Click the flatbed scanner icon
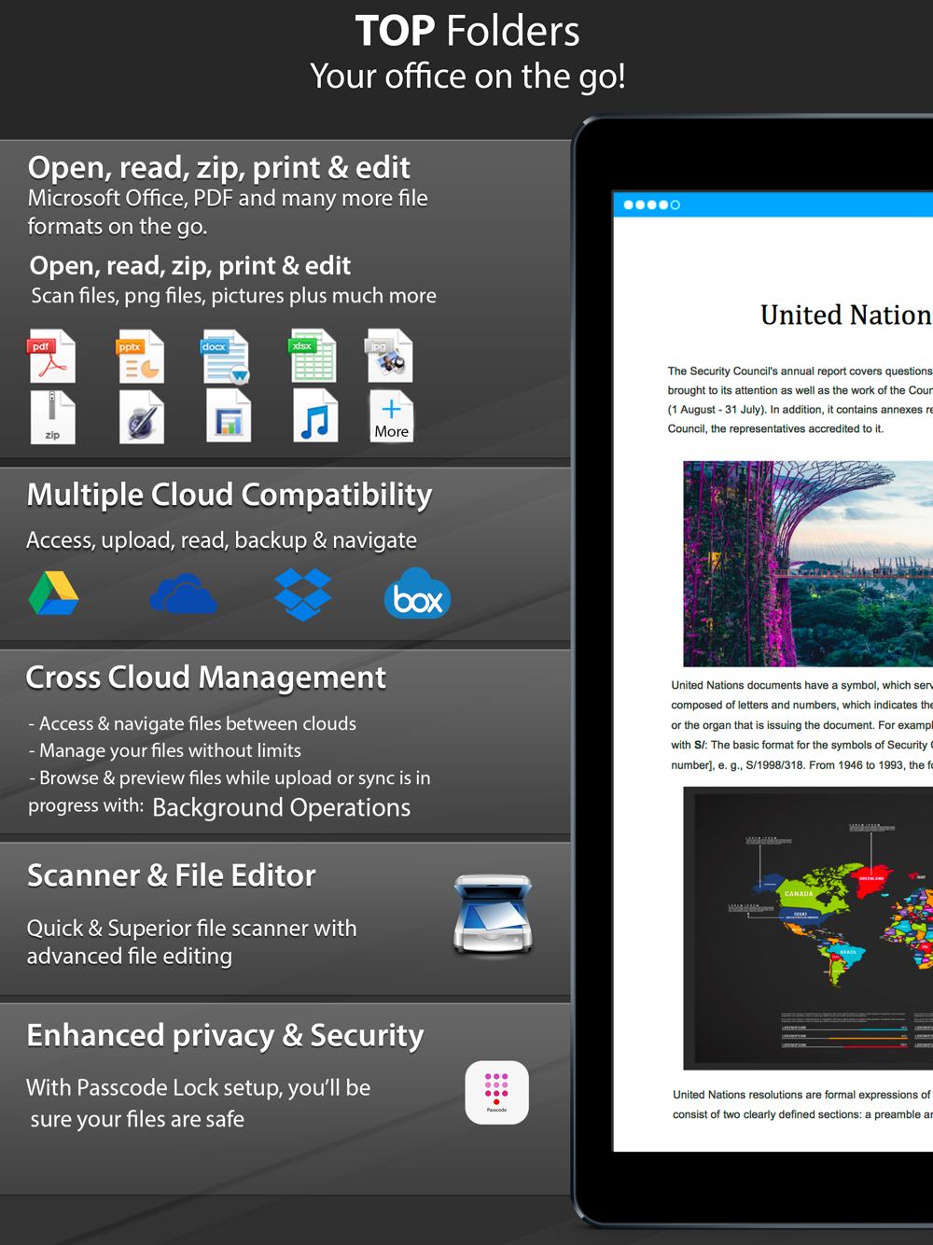Screen dimensions: 933x1245 [493, 915]
